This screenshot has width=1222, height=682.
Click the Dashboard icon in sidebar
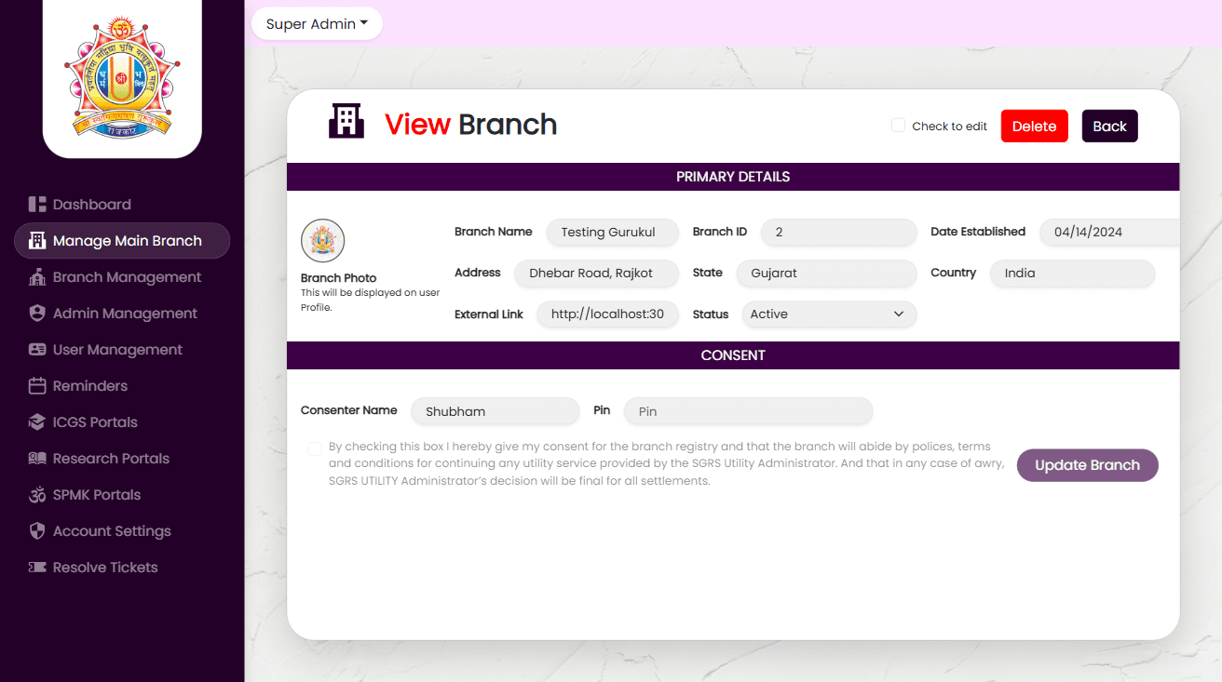(37, 205)
